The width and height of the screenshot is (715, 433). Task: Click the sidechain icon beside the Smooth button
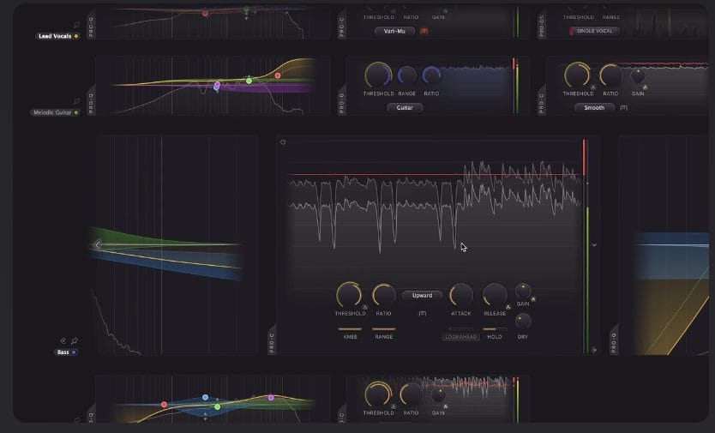point(623,108)
